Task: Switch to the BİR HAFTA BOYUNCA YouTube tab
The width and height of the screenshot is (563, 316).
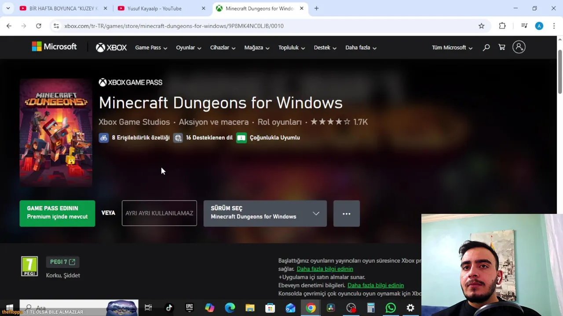Action: (63, 8)
